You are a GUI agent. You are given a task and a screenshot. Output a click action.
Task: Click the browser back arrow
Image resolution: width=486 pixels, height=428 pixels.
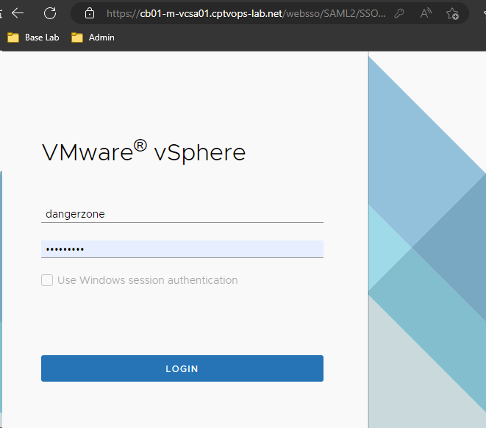tap(18, 13)
